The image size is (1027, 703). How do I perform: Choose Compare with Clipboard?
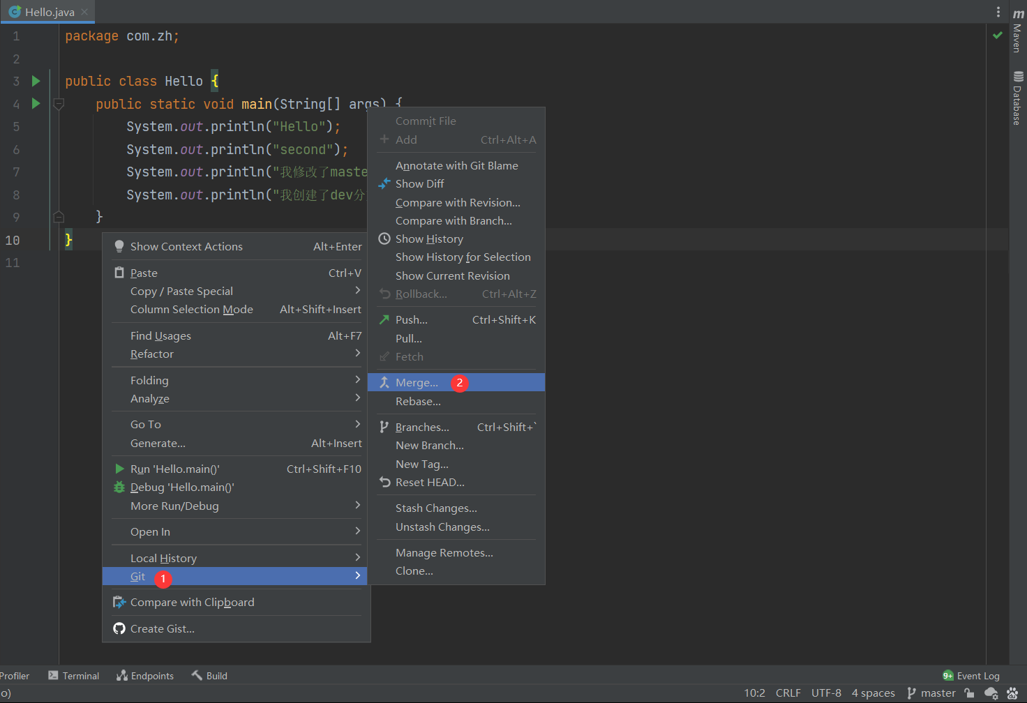coord(237,602)
